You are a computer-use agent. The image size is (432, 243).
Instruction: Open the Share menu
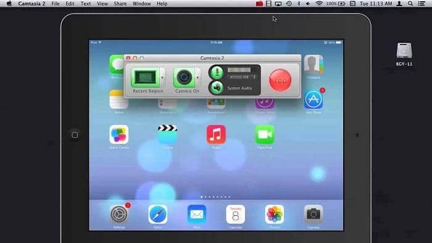click(x=120, y=4)
